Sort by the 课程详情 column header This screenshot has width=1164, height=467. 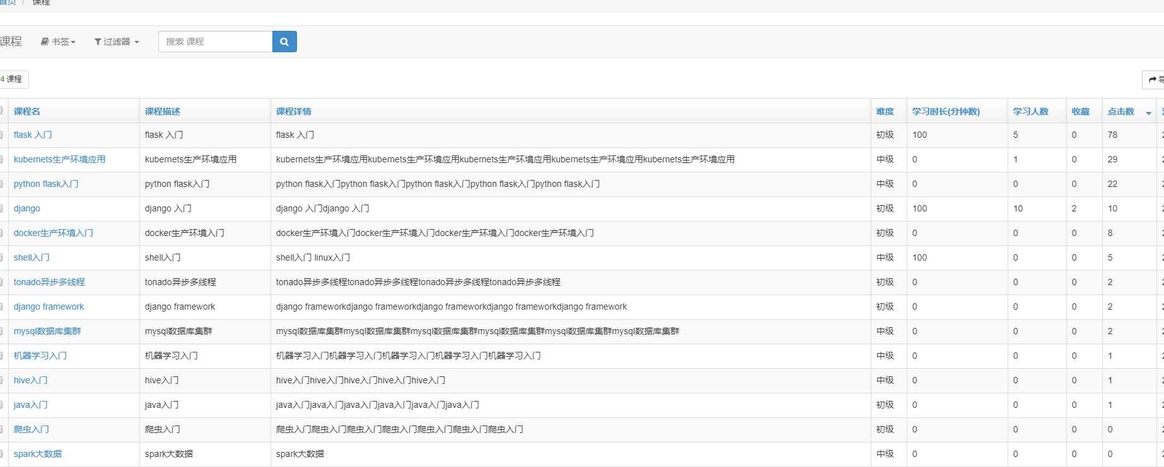point(294,111)
